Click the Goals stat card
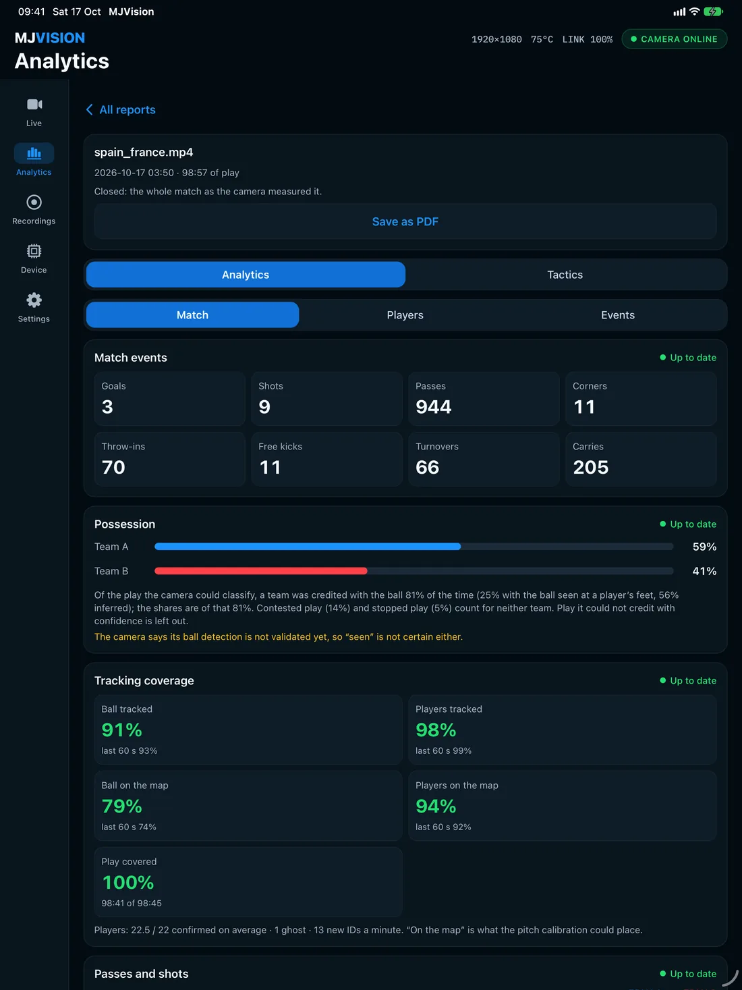 (169, 399)
